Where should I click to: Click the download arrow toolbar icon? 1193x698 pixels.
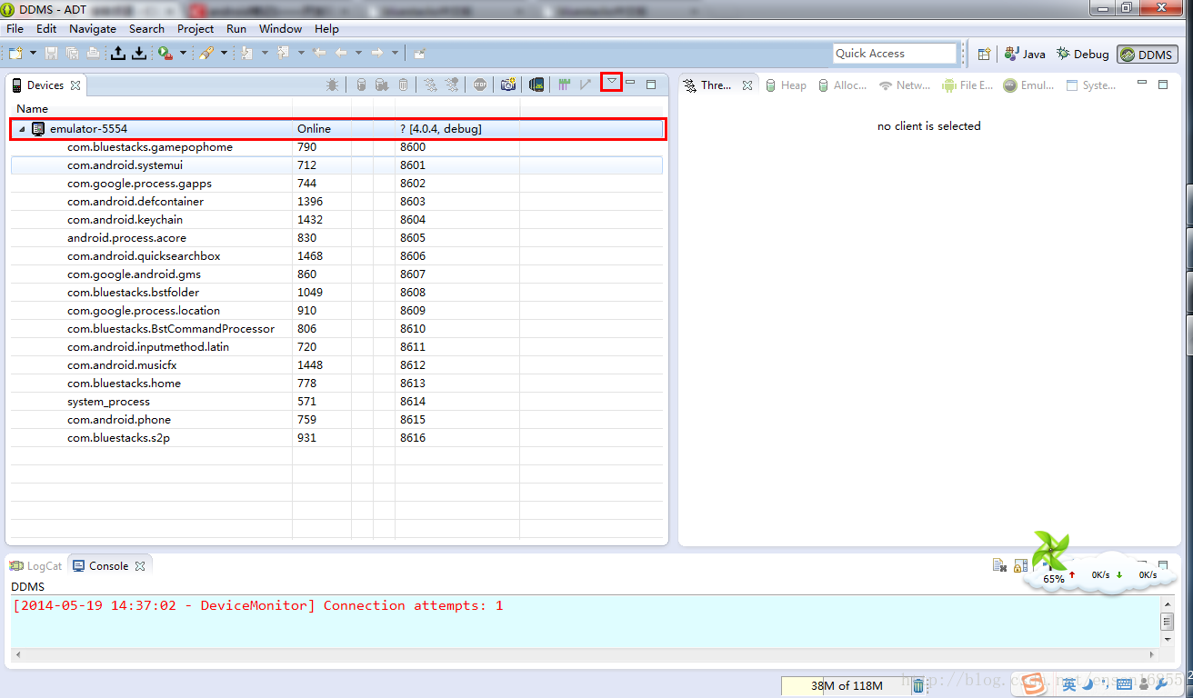(138, 54)
